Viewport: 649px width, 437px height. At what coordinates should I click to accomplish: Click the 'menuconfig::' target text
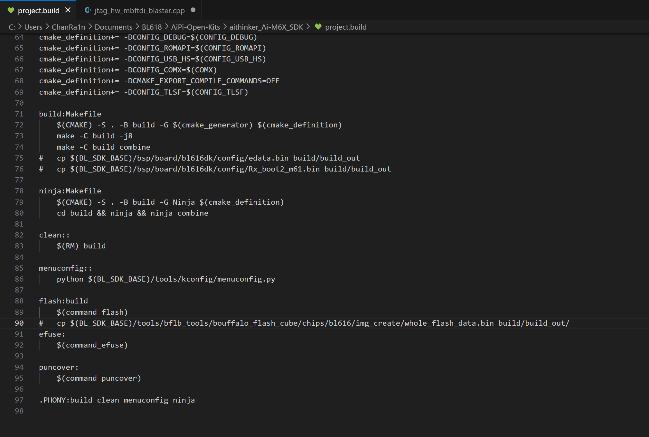(65, 268)
